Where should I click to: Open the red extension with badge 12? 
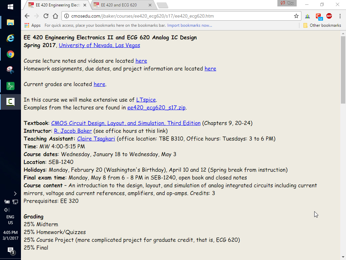(x=319, y=16)
